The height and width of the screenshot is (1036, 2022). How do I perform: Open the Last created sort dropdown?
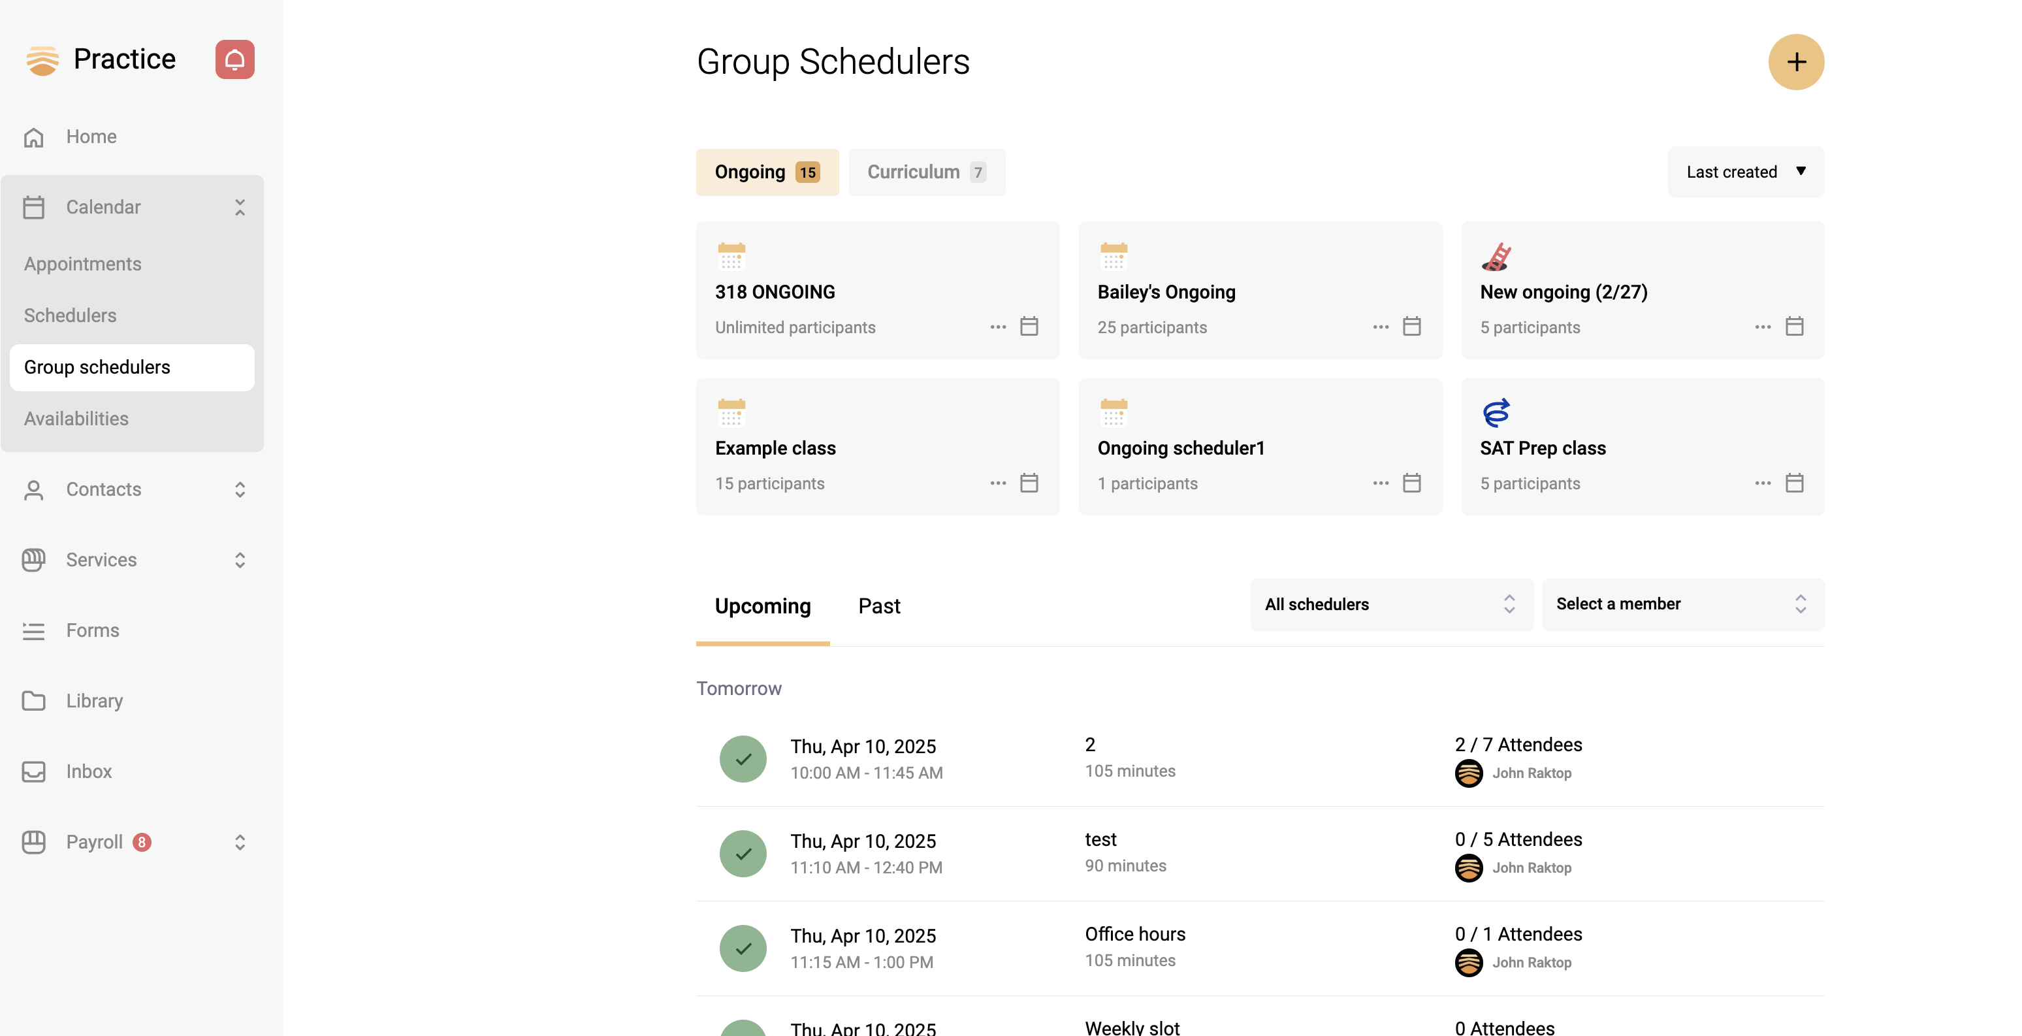tap(1746, 172)
